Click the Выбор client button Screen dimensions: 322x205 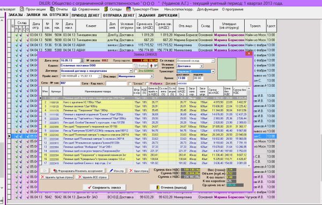click(x=141, y=65)
